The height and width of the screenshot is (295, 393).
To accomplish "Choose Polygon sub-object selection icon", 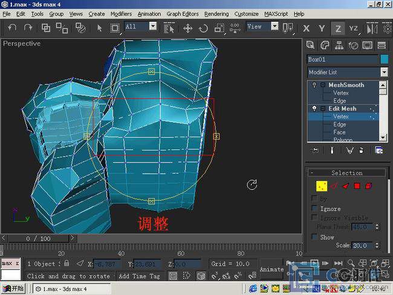I will click(357, 186).
